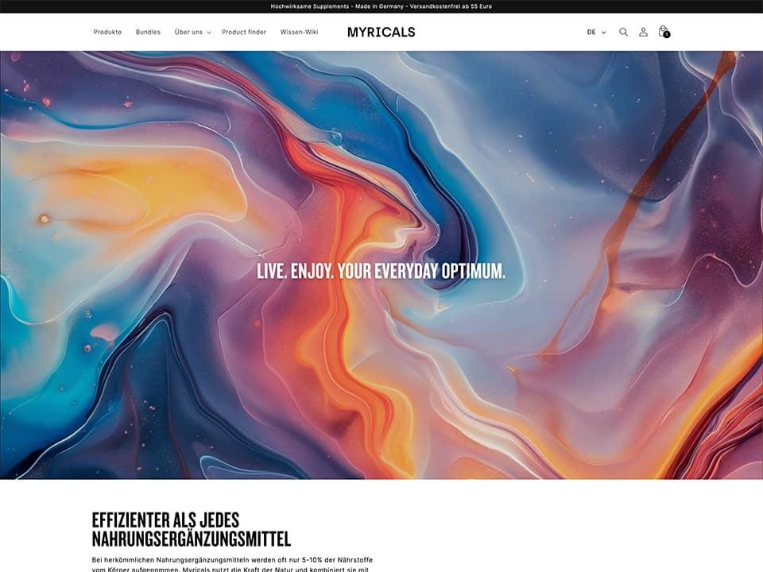Viewport: 763px width, 572px height.
Task: Go home via the MYRICALS logo
Action: 381,33
